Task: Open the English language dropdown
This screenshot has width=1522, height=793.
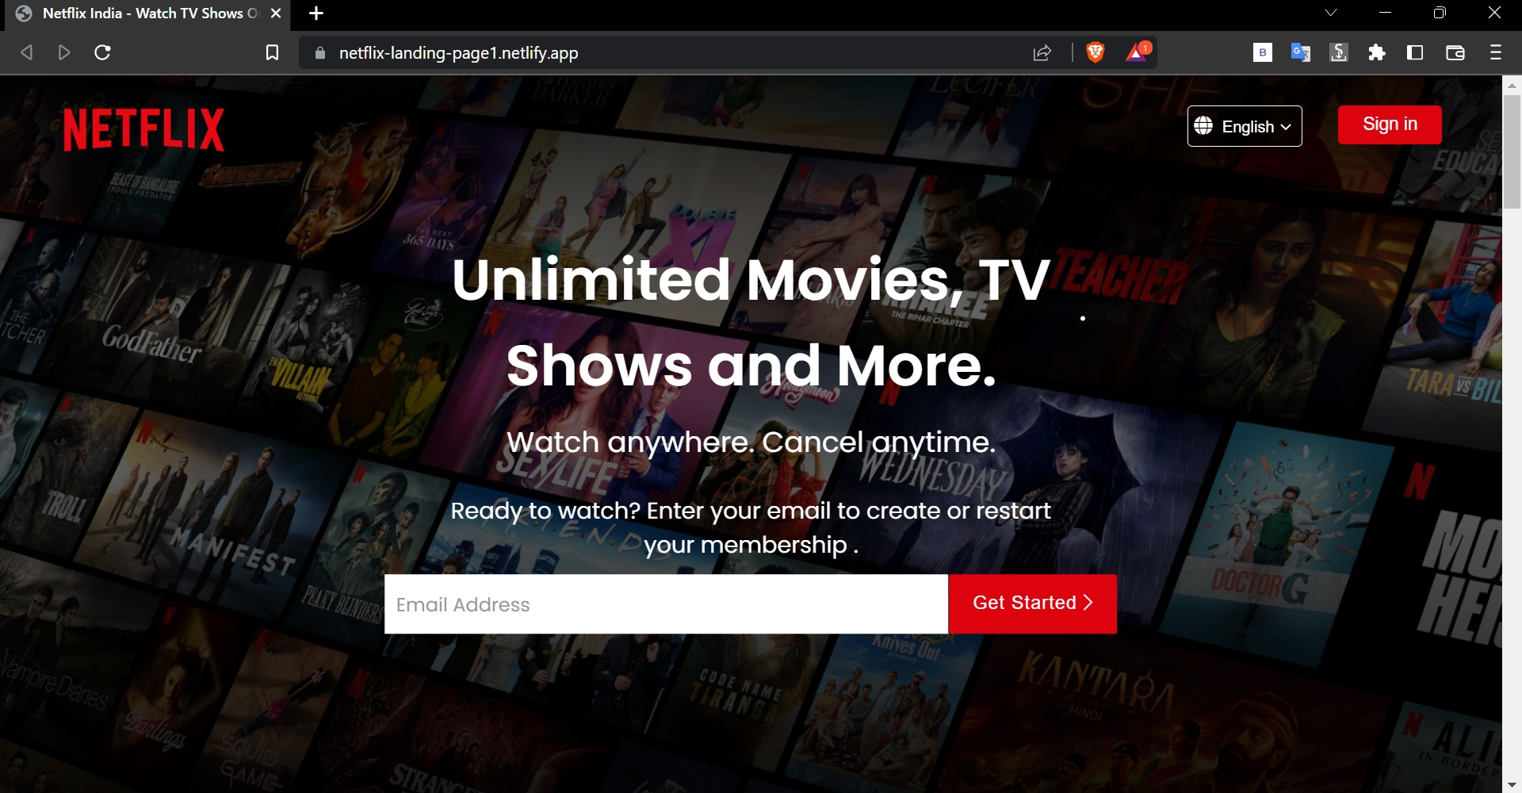Action: (x=1244, y=125)
